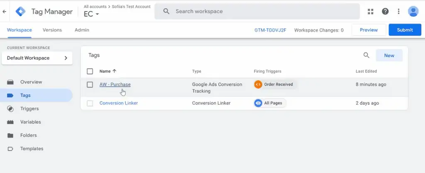Focus the Search workspace field
This screenshot has width=425, height=173.
pyautogui.click(x=257, y=11)
